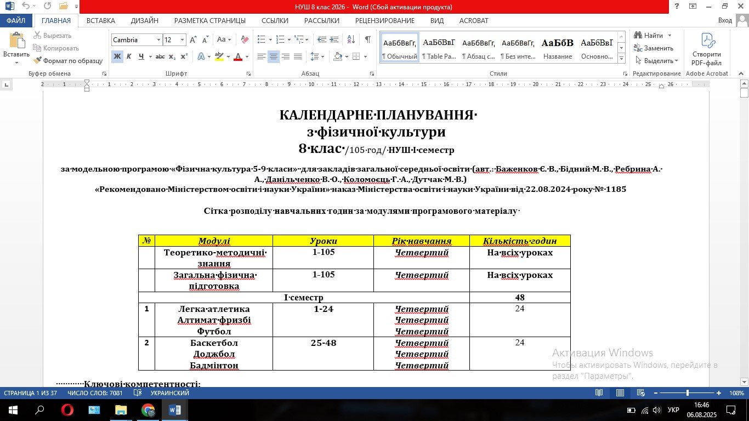This screenshot has width=749, height=421.
Task: Open the font name Cambria dropdown
Action: (158, 40)
